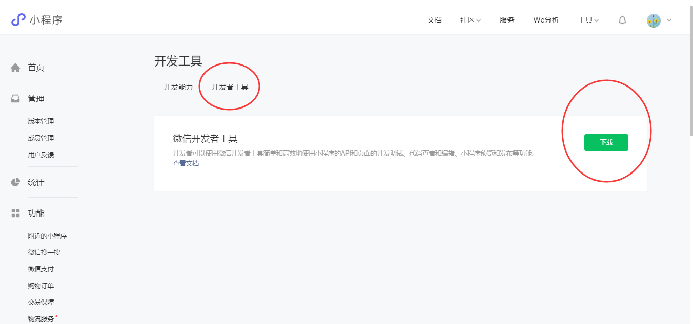Open the account dropdown arrow
This screenshot has width=693, height=324.
669,20
